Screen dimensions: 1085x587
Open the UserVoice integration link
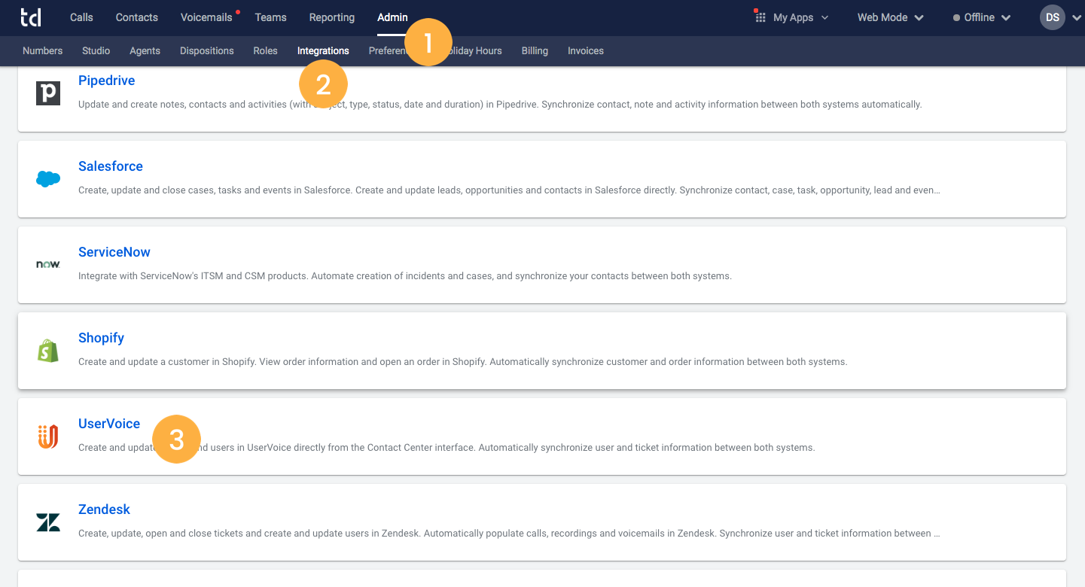pyautogui.click(x=109, y=424)
